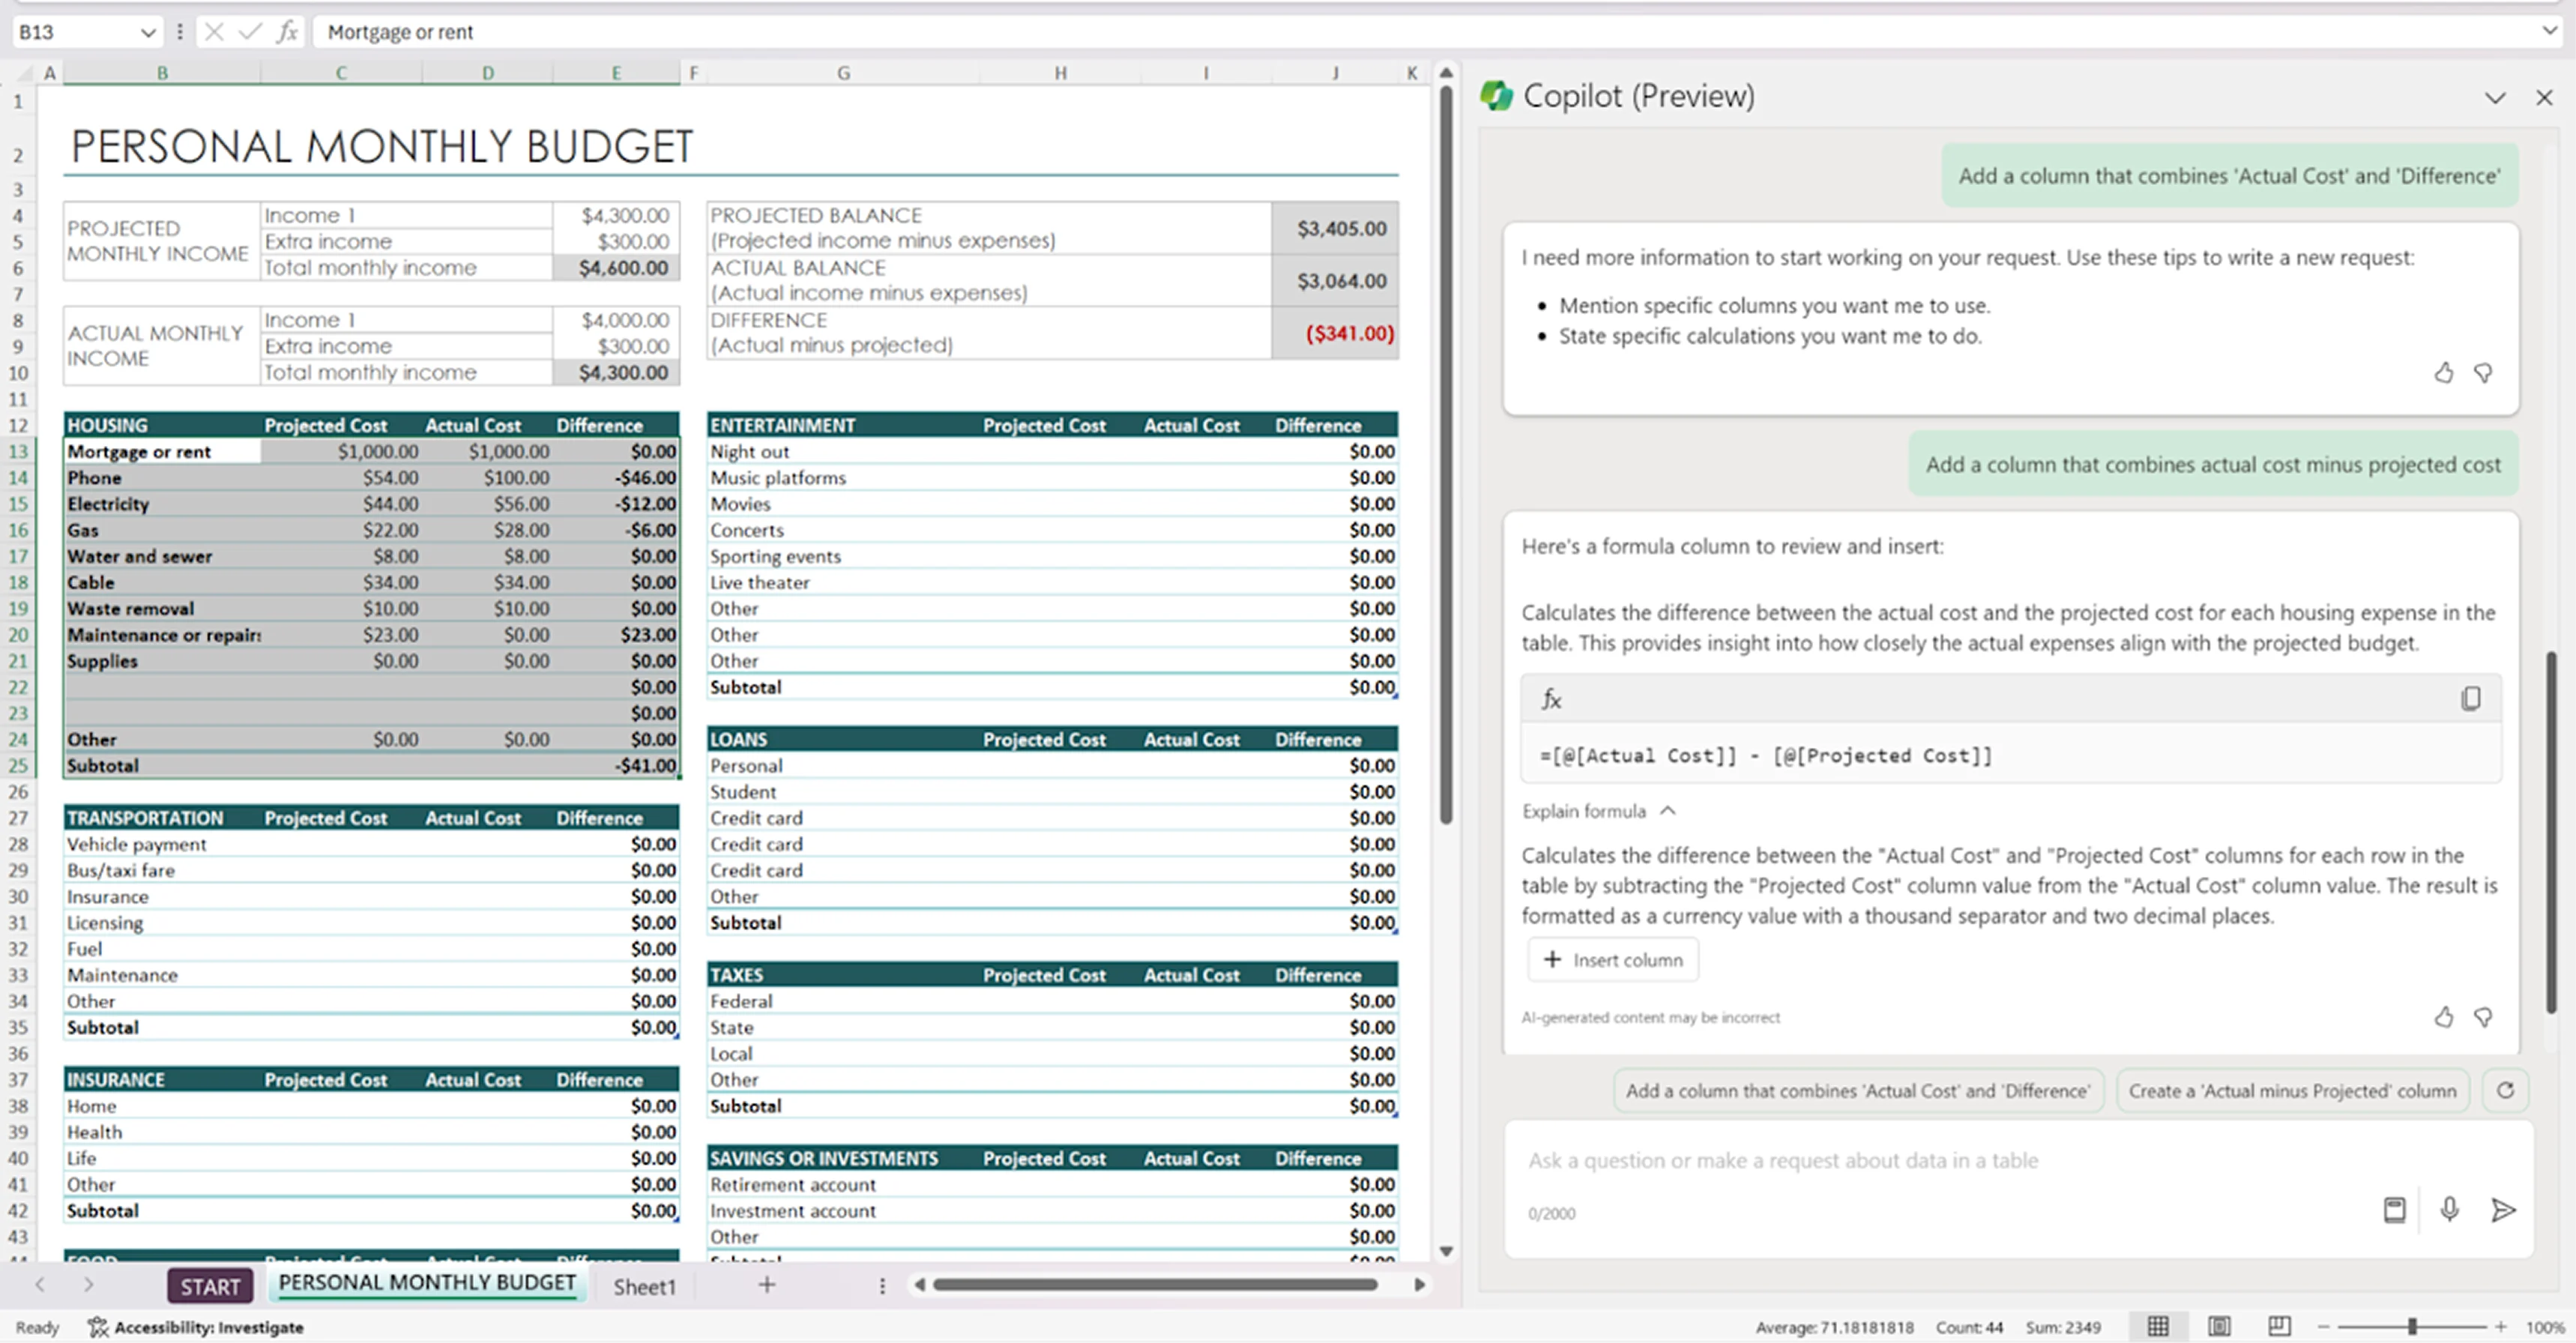The width and height of the screenshot is (2576, 1343).
Task: Collapse Copilot pane options chevron
Action: [x=2495, y=97]
